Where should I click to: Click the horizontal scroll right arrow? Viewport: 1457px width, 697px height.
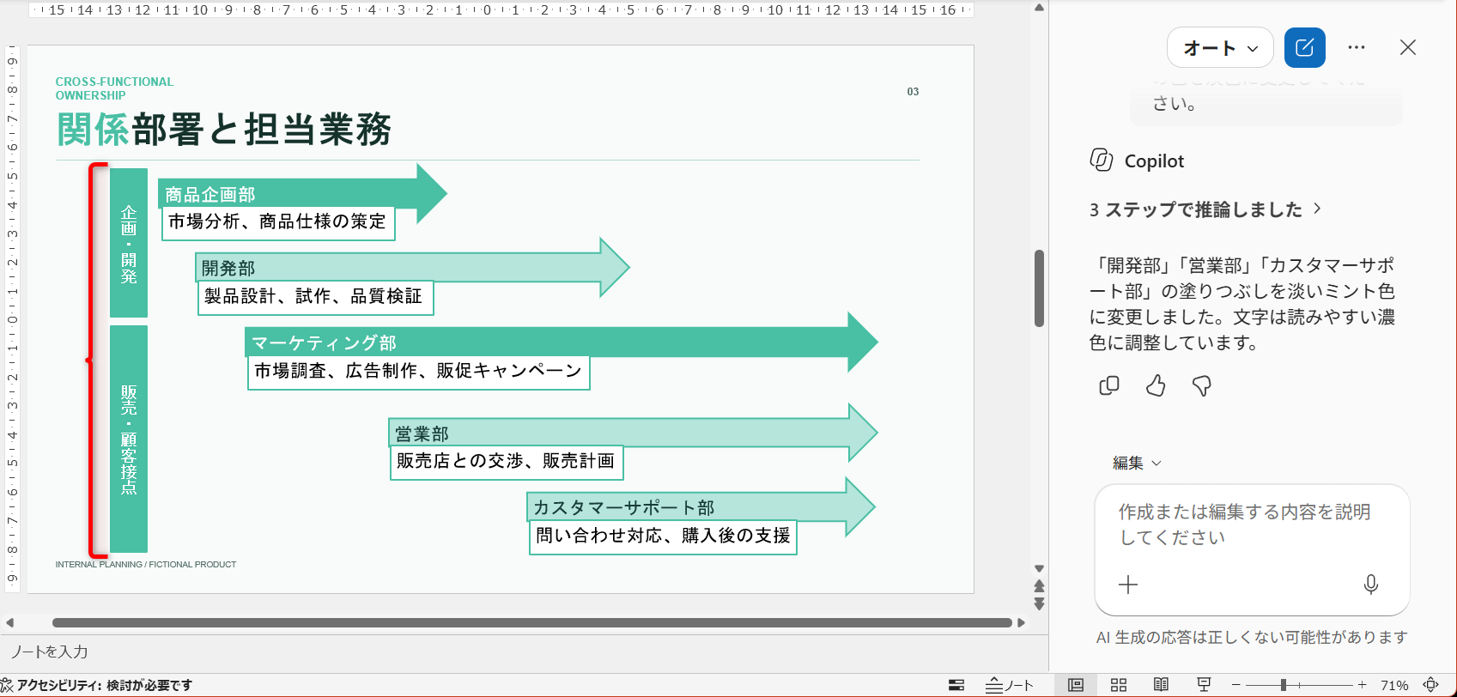pos(1022,623)
